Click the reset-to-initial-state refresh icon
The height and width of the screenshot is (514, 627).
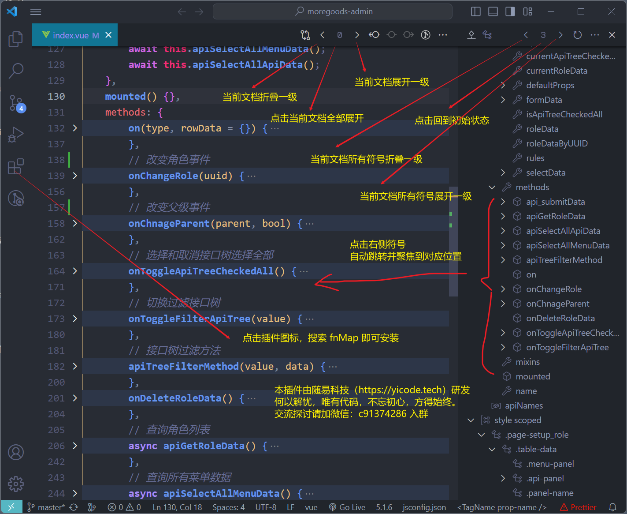point(577,35)
